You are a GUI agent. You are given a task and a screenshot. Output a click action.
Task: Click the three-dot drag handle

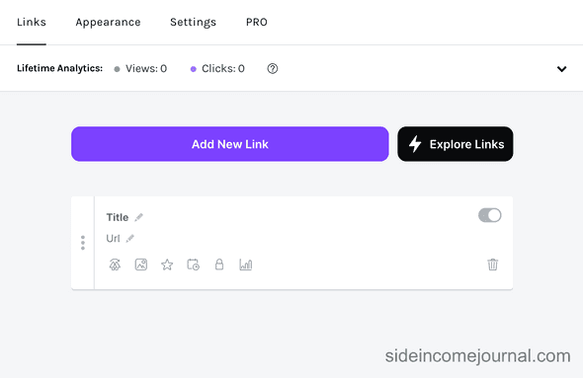coord(83,243)
